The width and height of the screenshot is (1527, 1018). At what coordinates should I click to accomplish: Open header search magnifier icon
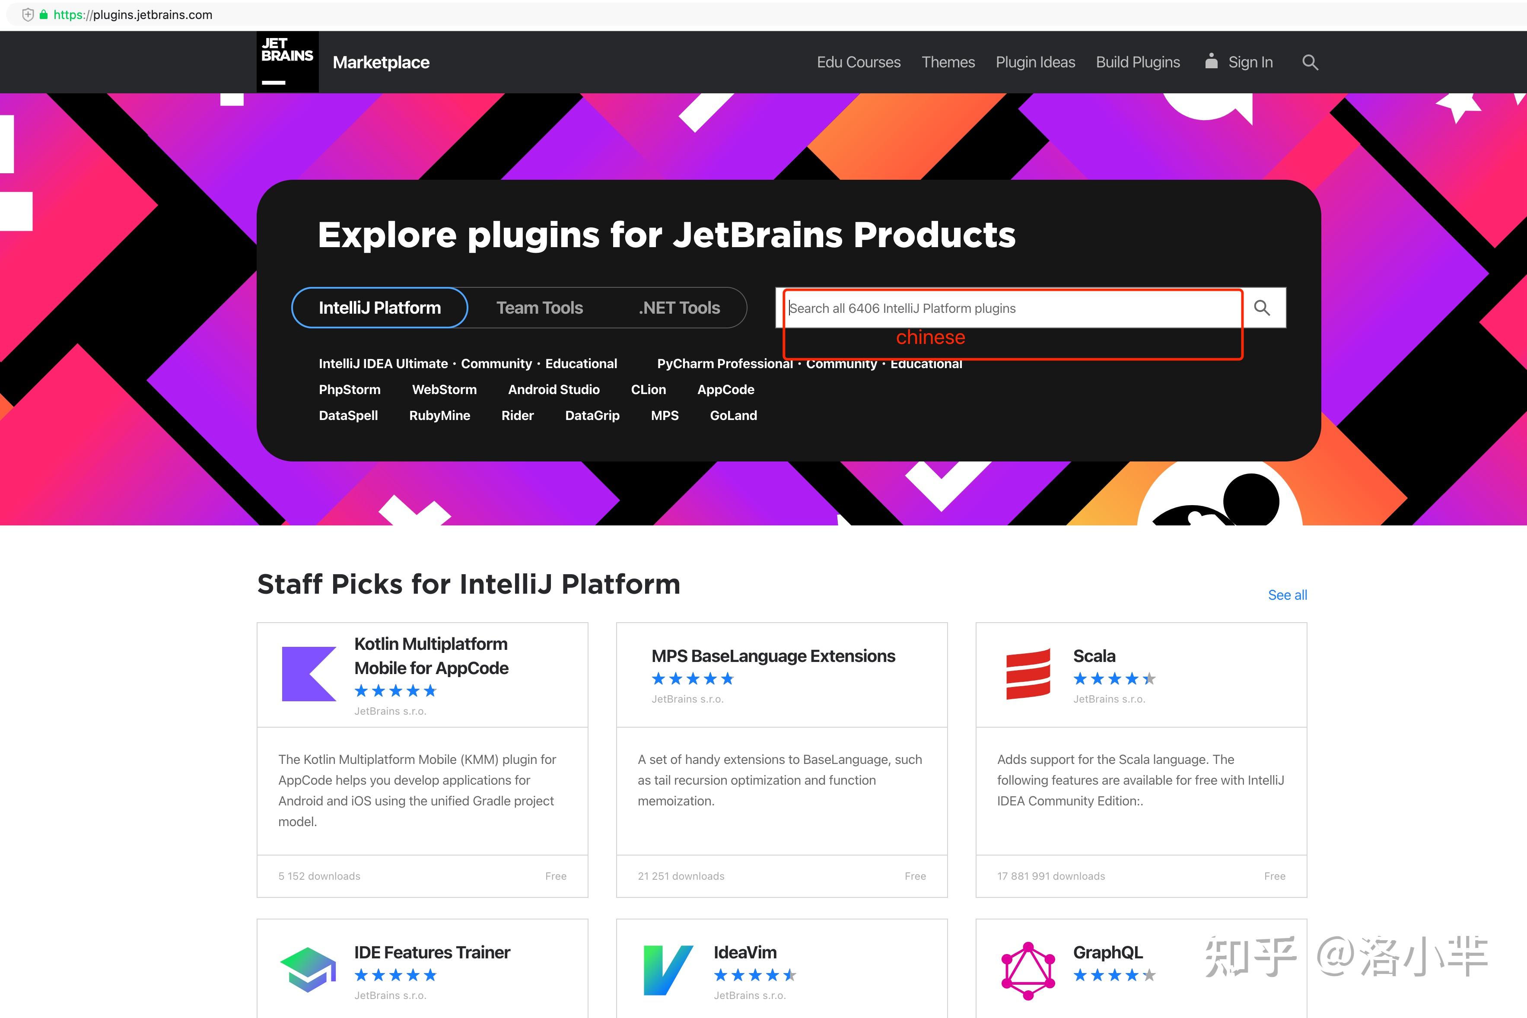(x=1310, y=62)
